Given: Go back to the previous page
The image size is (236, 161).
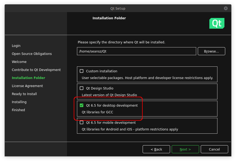Looking at the screenshot, I should [156, 149].
